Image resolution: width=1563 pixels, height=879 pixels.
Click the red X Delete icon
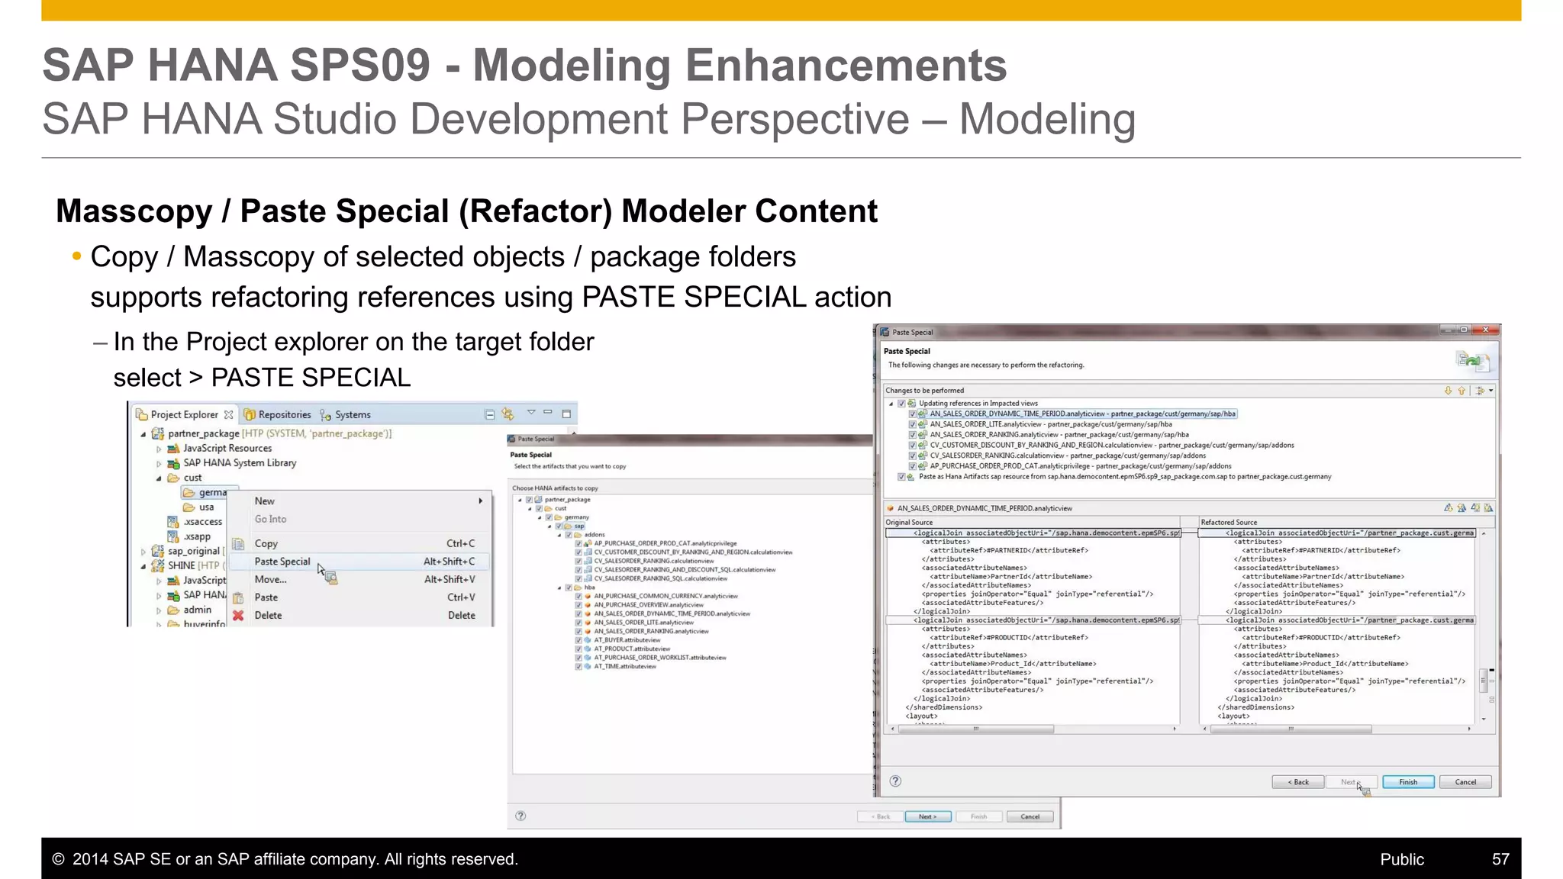coord(238,615)
